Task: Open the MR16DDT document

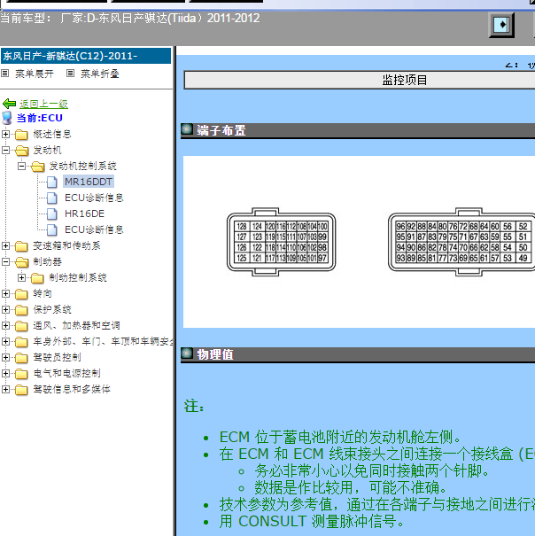Action: coord(89,182)
